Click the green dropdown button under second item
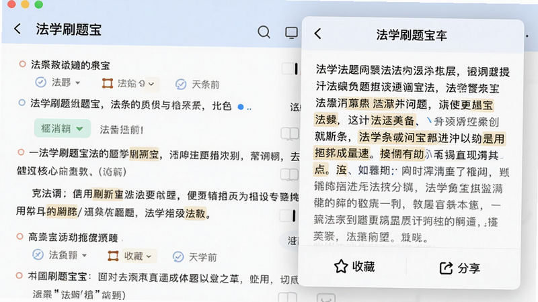 [63, 128]
